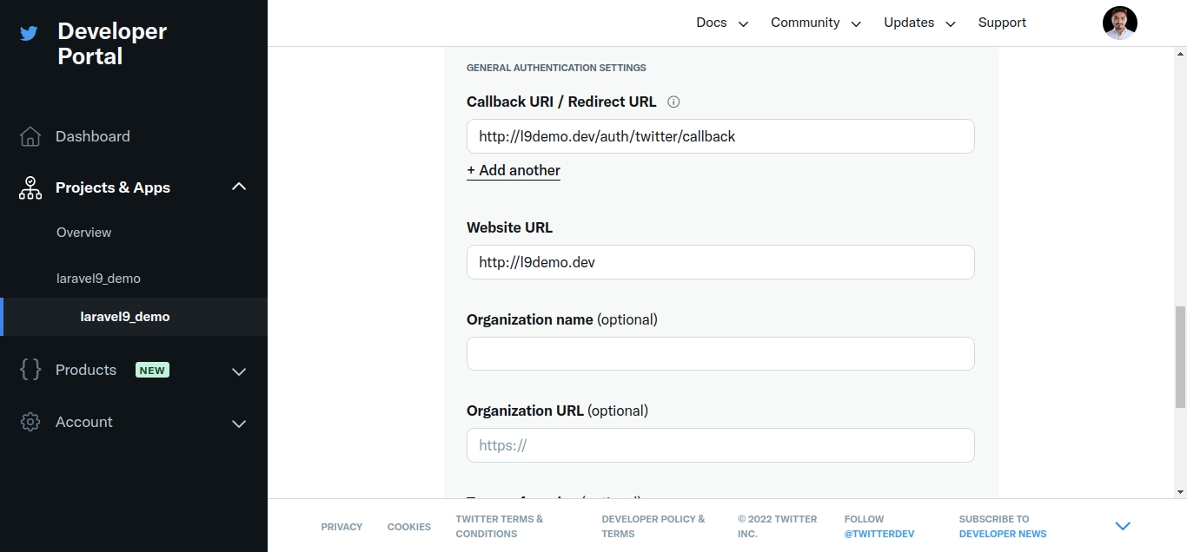Expand the Account section chevron
The height and width of the screenshot is (552, 1187).
(x=239, y=424)
